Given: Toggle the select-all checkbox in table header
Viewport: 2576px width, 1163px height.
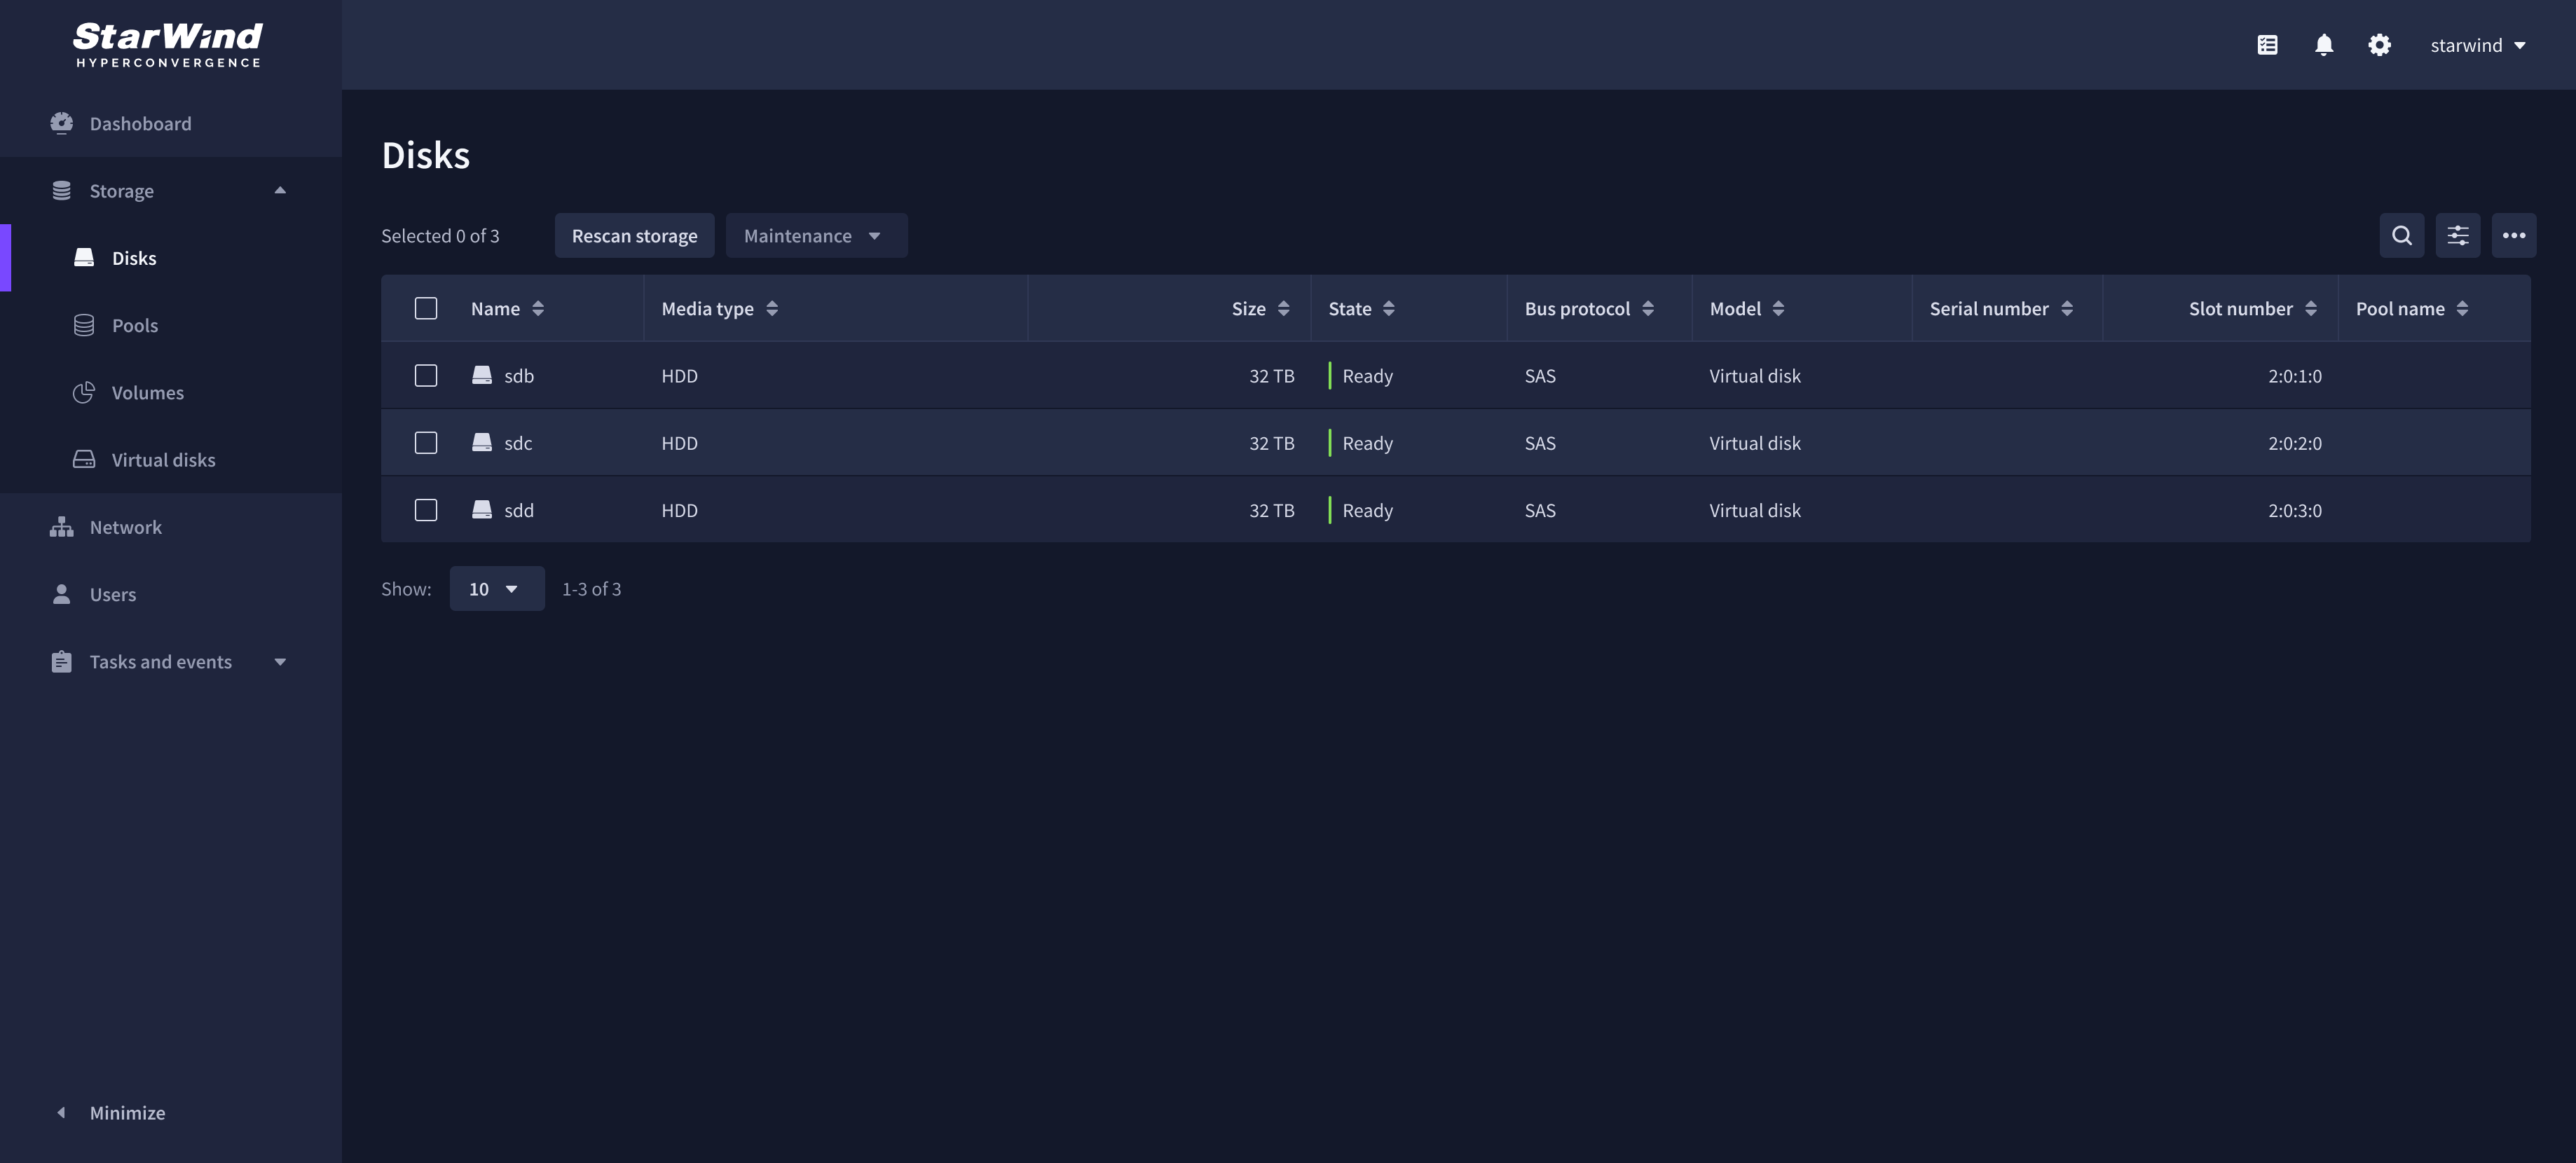Looking at the screenshot, I should (x=426, y=308).
